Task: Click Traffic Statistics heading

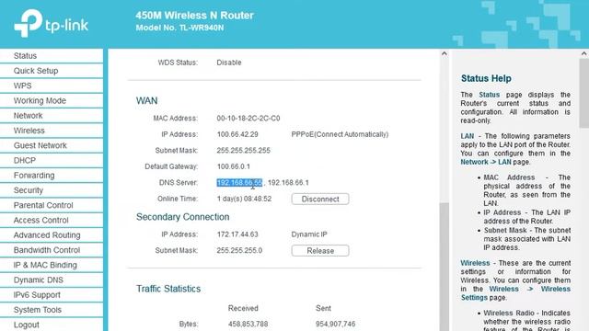Action: (168, 289)
